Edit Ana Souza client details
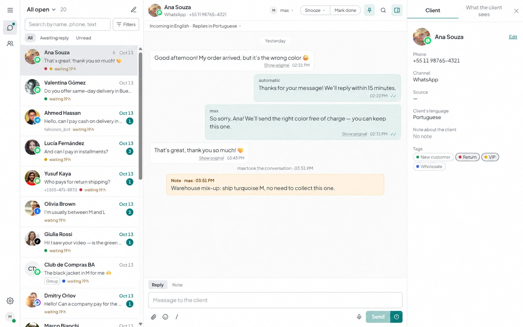The height and width of the screenshot is (327, 523). [x=513, y=37]
